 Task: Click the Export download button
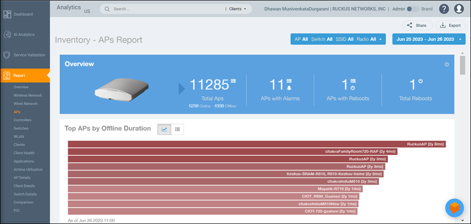(x=451, y=25)
